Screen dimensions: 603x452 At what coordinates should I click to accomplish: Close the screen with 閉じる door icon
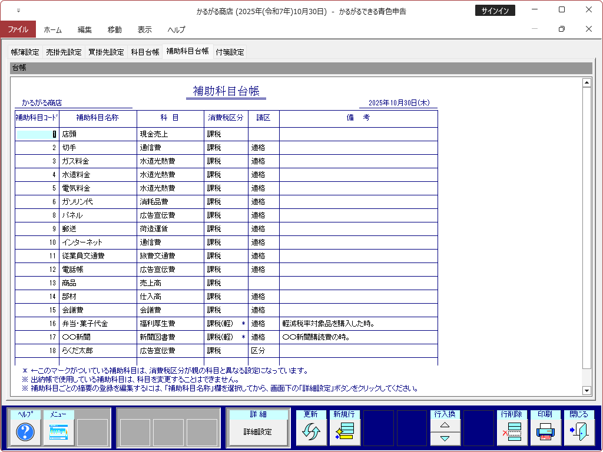tap(579, 433)
